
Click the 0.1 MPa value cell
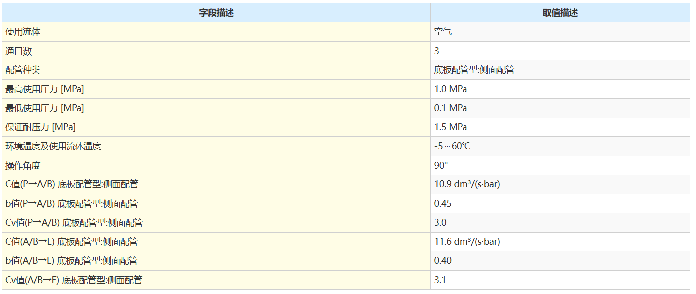451,108
